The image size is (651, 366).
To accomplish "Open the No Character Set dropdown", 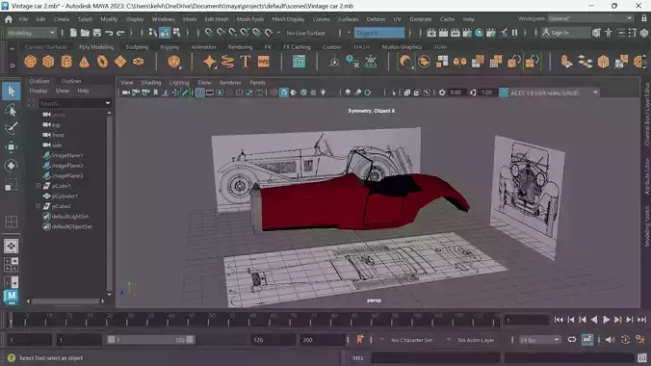I will 411,340.
